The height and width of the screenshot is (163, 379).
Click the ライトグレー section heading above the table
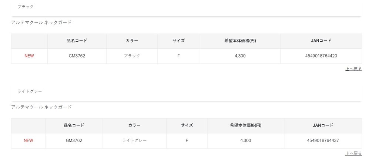pyautogui.click(x=30, y=91)
